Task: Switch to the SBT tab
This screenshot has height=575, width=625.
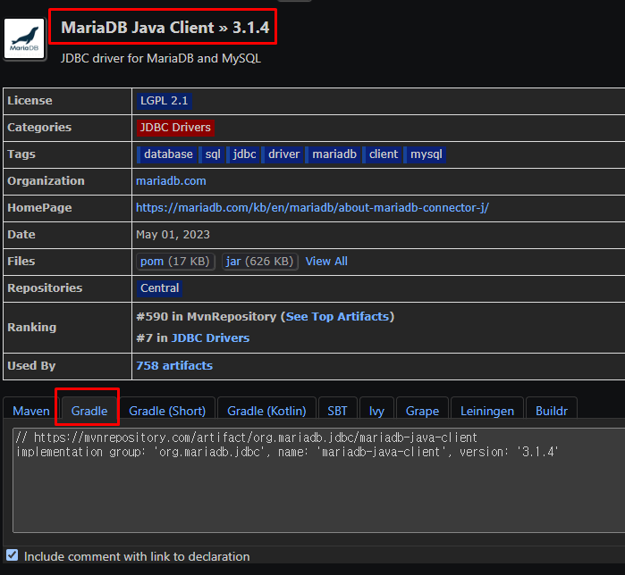Action: click(337, 411)
